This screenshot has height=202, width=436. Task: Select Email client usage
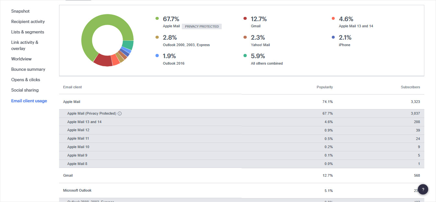coord(29,101)
